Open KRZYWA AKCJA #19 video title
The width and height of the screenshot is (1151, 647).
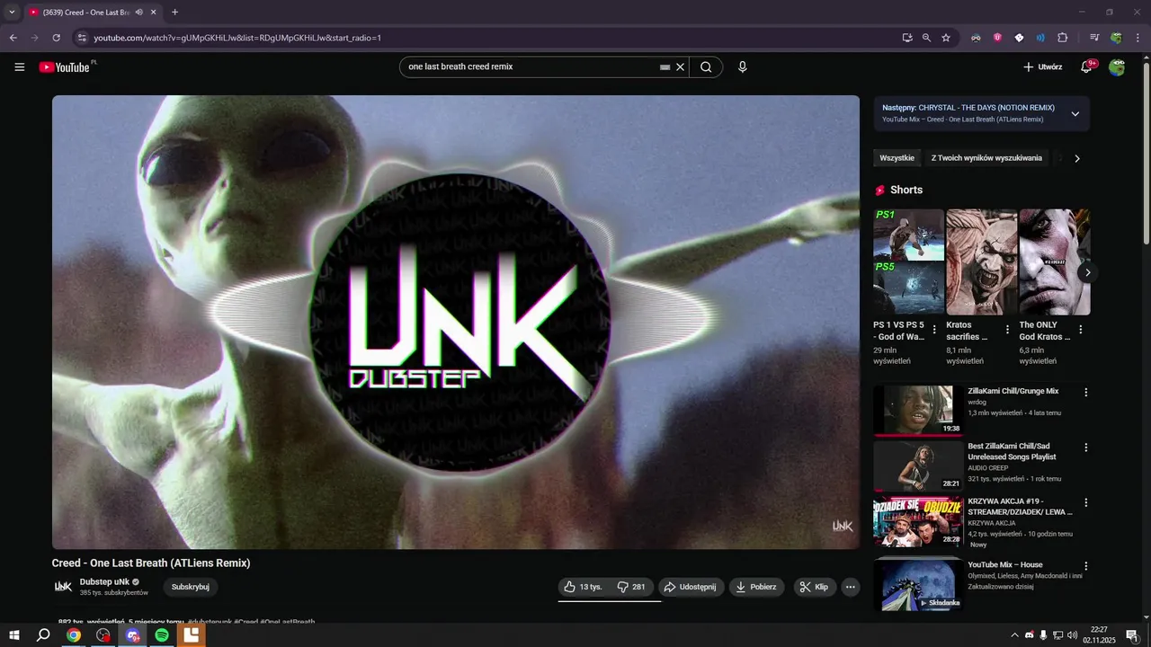pos(1021,506)
